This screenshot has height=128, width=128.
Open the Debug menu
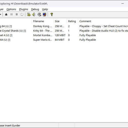(35, 9)
